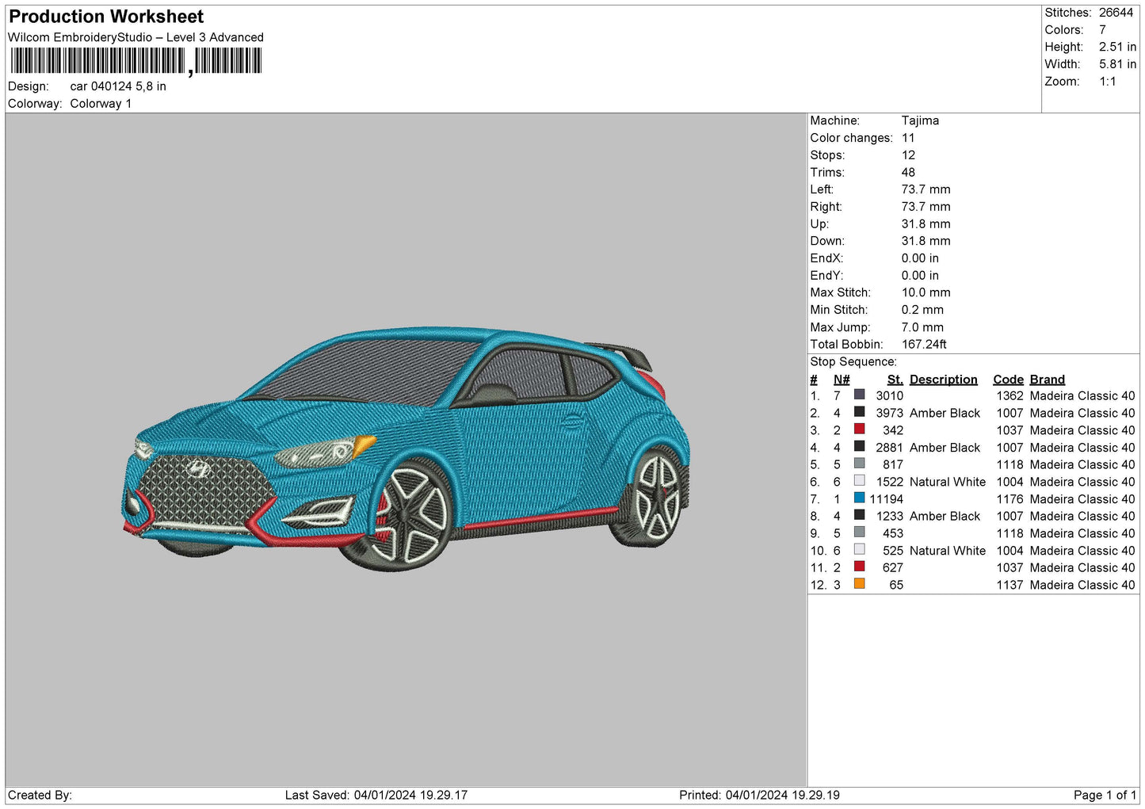Select the 'Code' column header
Screen dimensions: 1145x809
pos(1009,380)
